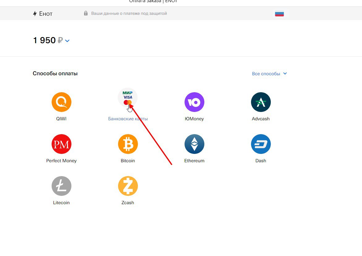Expand the currency chevron next to 1 950 ₽

[x=67, y=41]
